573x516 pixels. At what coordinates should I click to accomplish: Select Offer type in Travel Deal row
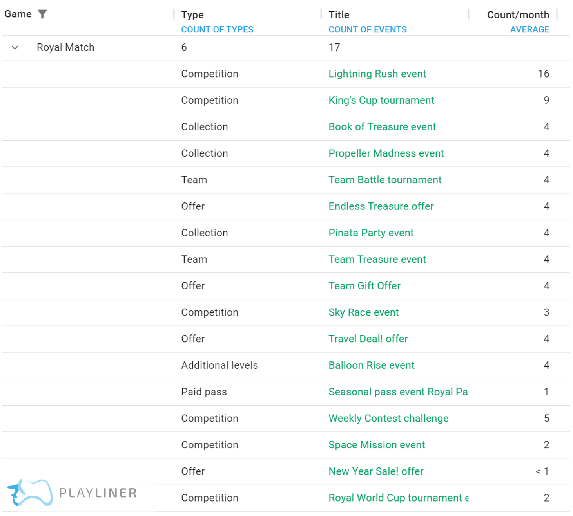point(193,339)
